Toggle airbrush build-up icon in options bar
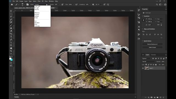Viewport: 176px width, 99px height. (x=76, y=4)
